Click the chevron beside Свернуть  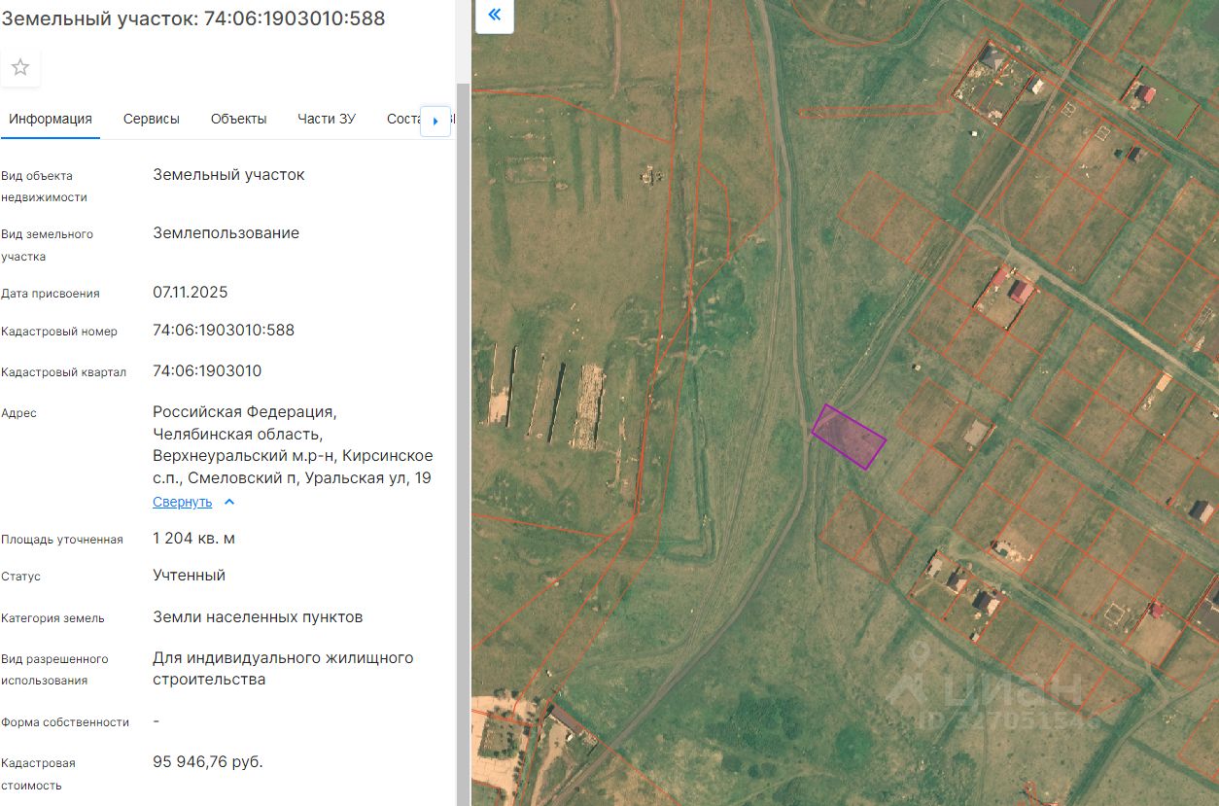[229, 502]
